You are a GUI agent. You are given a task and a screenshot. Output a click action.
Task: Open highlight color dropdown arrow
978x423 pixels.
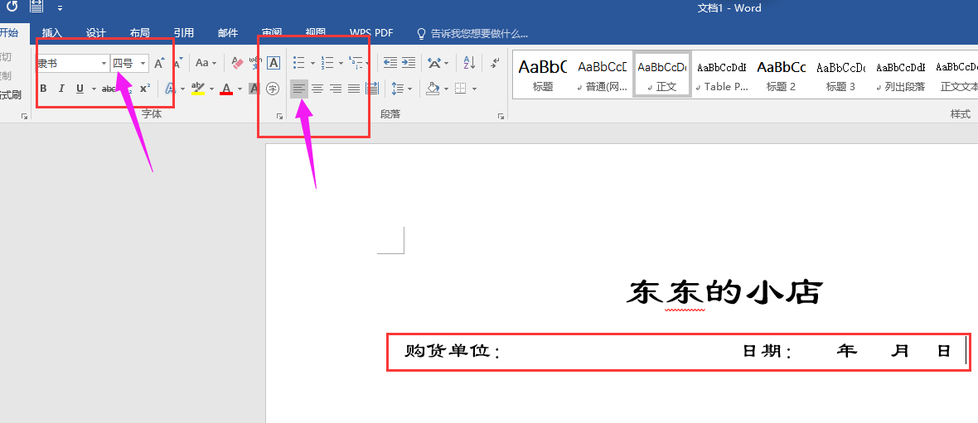click(211, 89)
